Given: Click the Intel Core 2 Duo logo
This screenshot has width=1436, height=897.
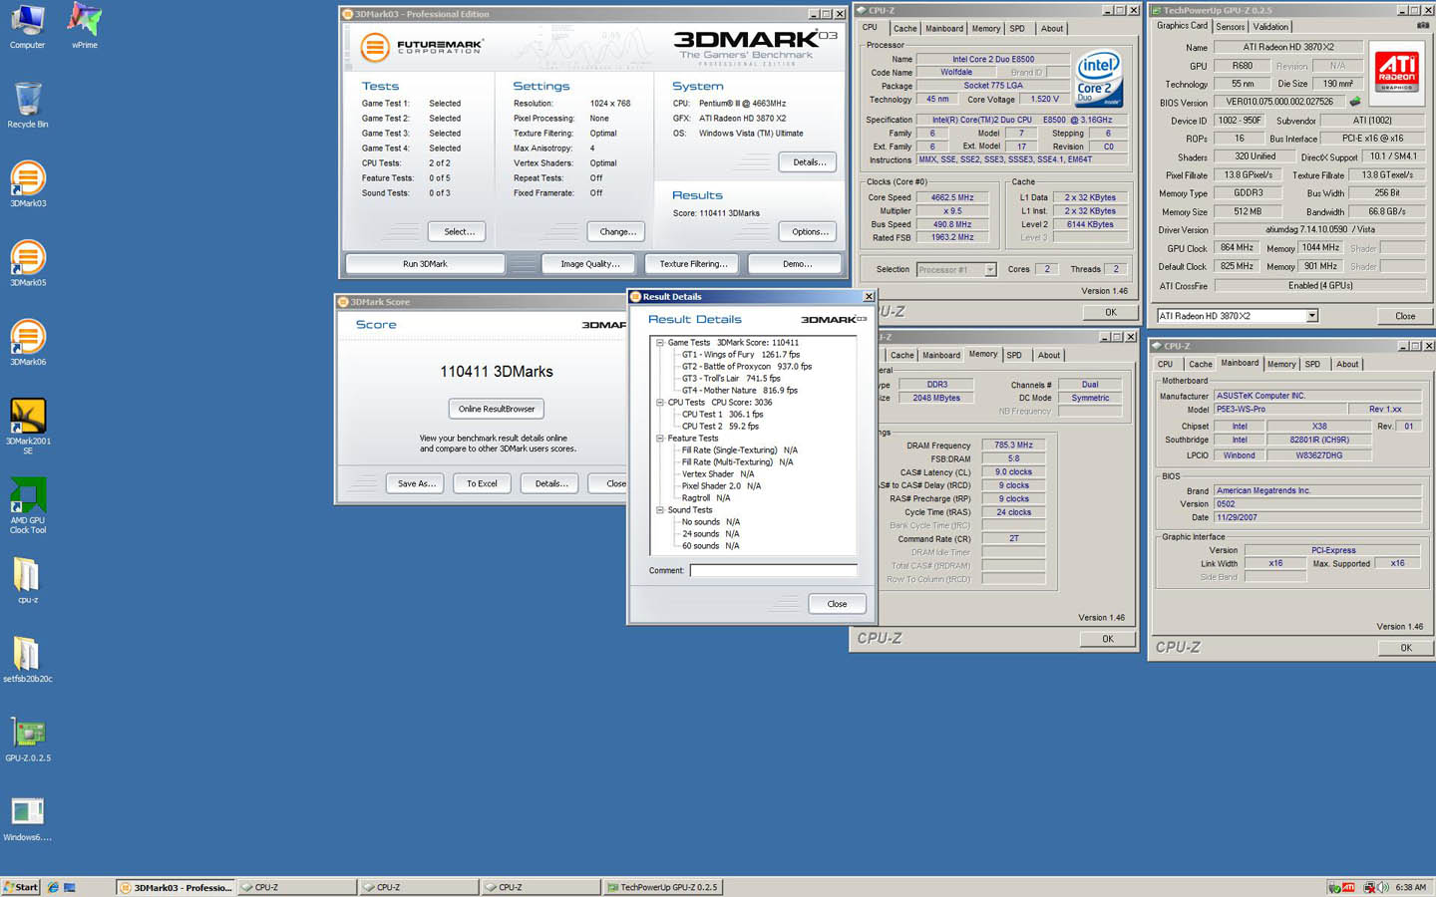Looking at the screenshot, I should click(1099, 79).
